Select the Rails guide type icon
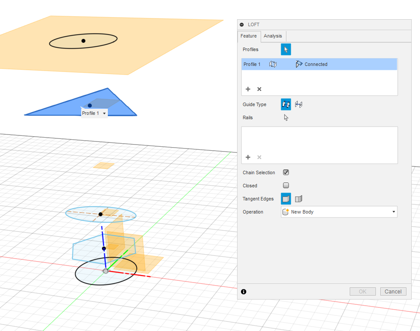The image size is (420, 331). tap(286, 104)
